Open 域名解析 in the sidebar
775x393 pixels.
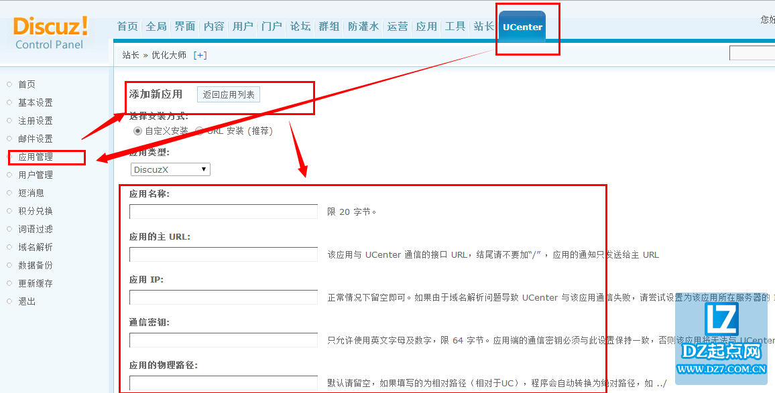[35, 247]
